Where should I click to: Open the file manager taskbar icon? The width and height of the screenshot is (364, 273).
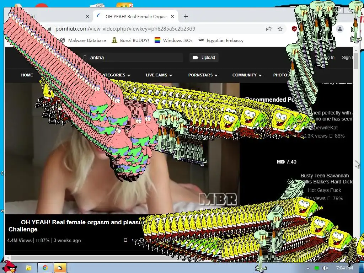(60, 268)
